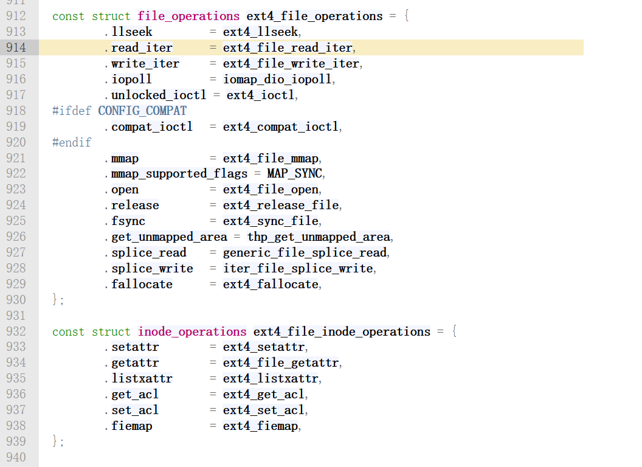Screen dimensions: 642x467
Task: Open the ext4_file_write_iter definition
Action: [291, 63]
